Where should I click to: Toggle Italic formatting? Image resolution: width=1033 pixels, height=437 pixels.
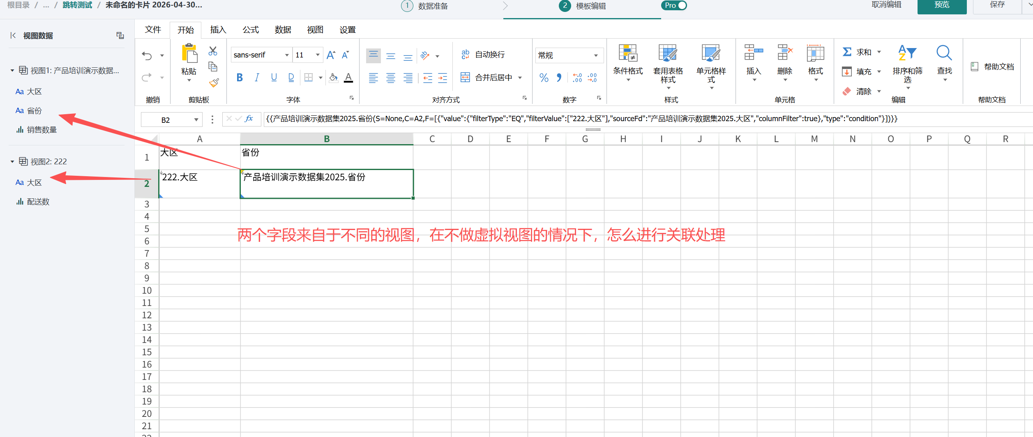click(257, 78)
